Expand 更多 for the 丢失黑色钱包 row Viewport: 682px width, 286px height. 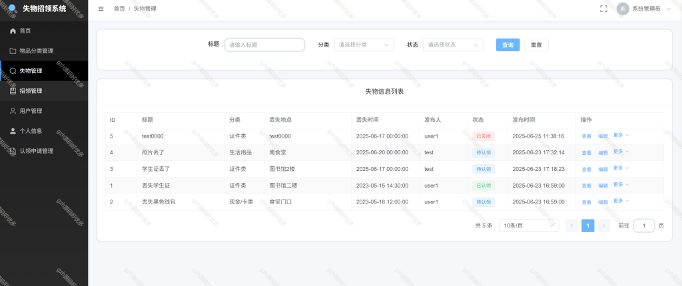click(621, 201)
